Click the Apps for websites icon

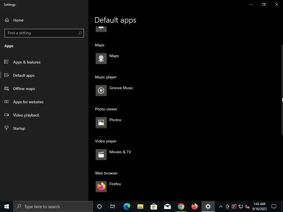(x=7, y=102)
